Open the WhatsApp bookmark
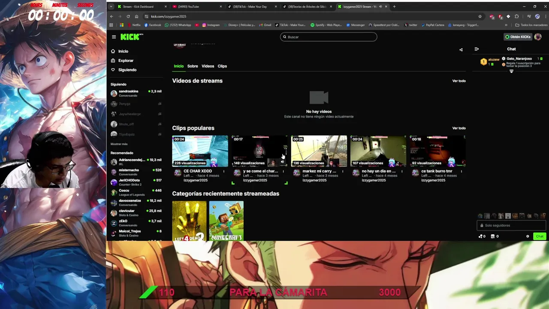549x309 pixels. (x=178, y=25)
